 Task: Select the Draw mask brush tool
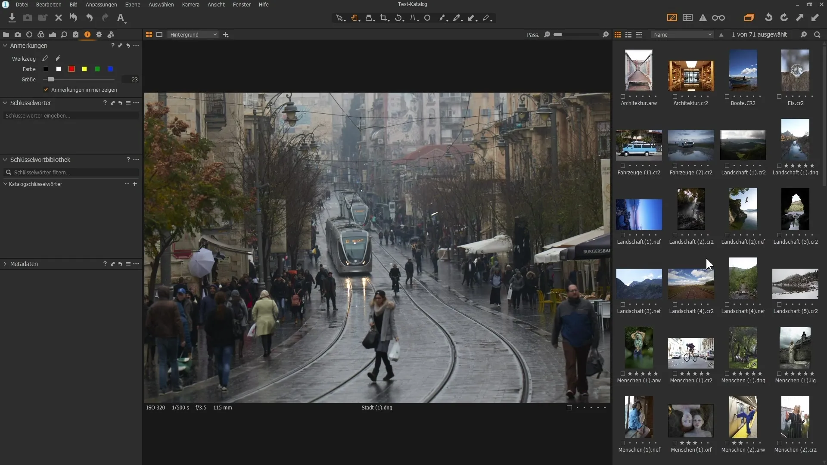[443, 18]
